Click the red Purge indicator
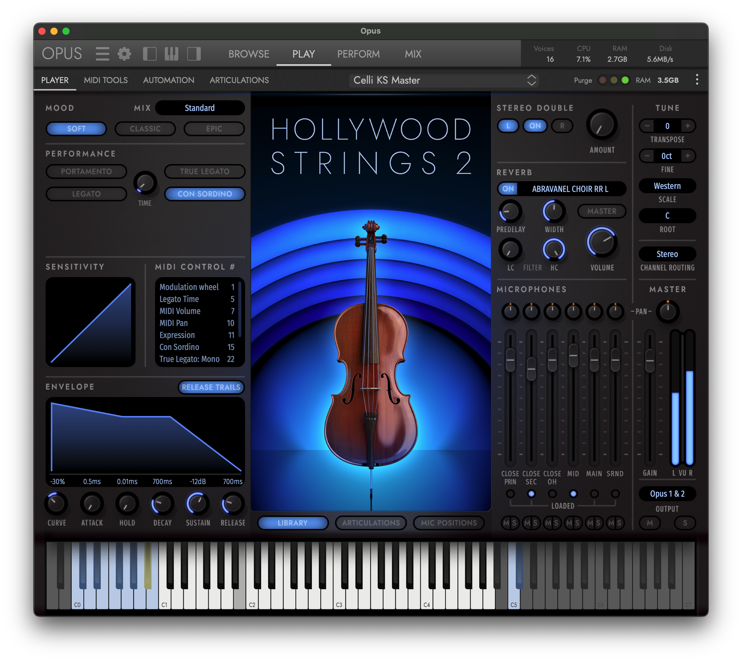This screenshot has height=661, width=742. point(602,80)
